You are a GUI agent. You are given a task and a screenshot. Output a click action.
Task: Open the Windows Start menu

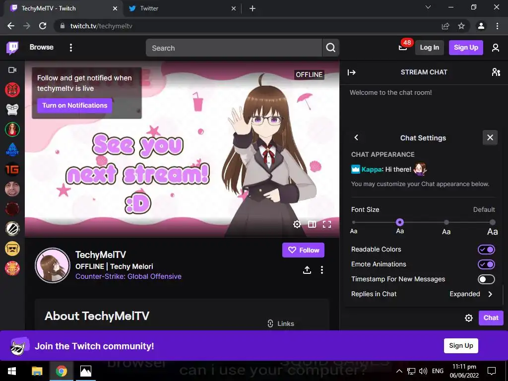(x=12, y=371)
